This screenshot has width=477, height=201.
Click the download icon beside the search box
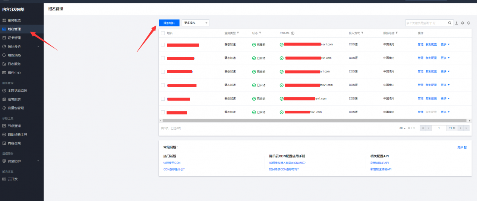pos(457,23)
